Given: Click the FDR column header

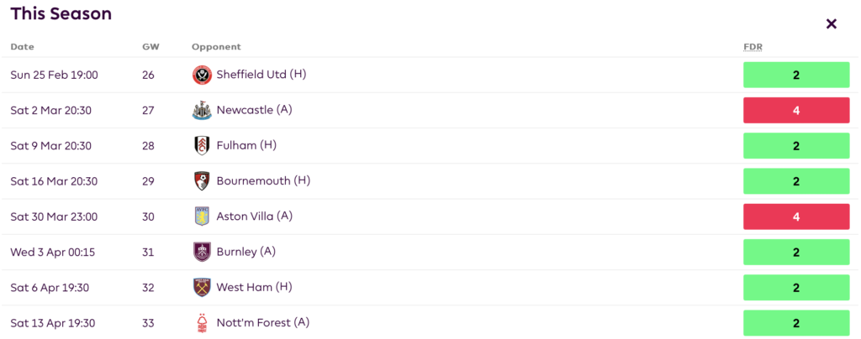Looking at the screenshot, I should click(753, 47).
